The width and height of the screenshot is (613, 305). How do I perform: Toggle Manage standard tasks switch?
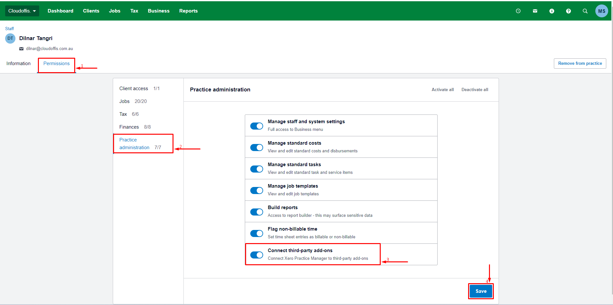coord(257,169)
